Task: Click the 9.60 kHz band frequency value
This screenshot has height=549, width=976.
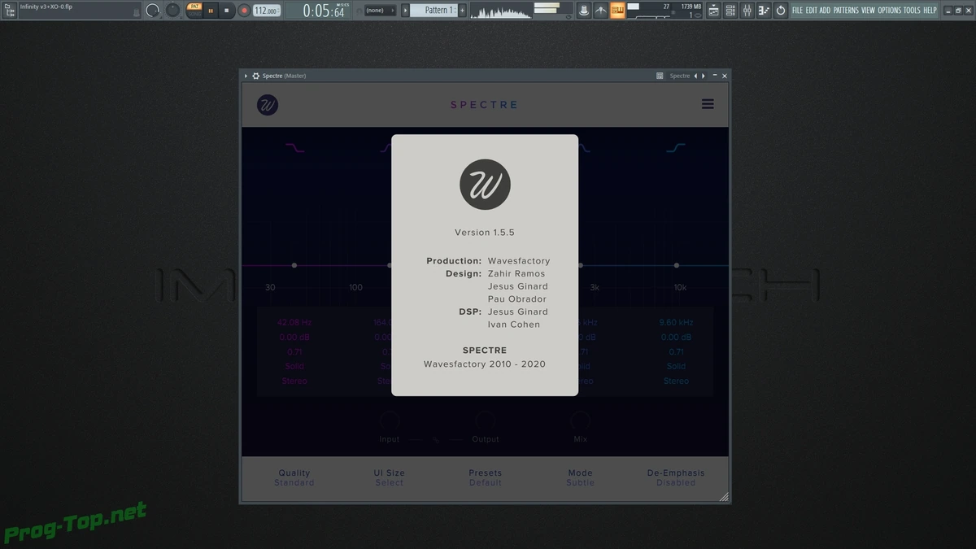Action: pyautogui.click(x=676, y=322)
